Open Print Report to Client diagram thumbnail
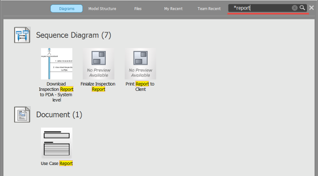318x176 pixels. click(141, 64)
